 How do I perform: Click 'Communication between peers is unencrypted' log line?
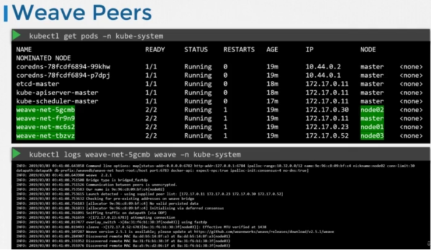tap(96, 185)
